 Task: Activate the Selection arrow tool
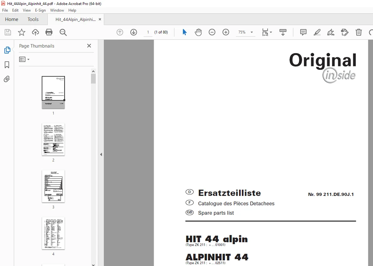coord(184,32)
